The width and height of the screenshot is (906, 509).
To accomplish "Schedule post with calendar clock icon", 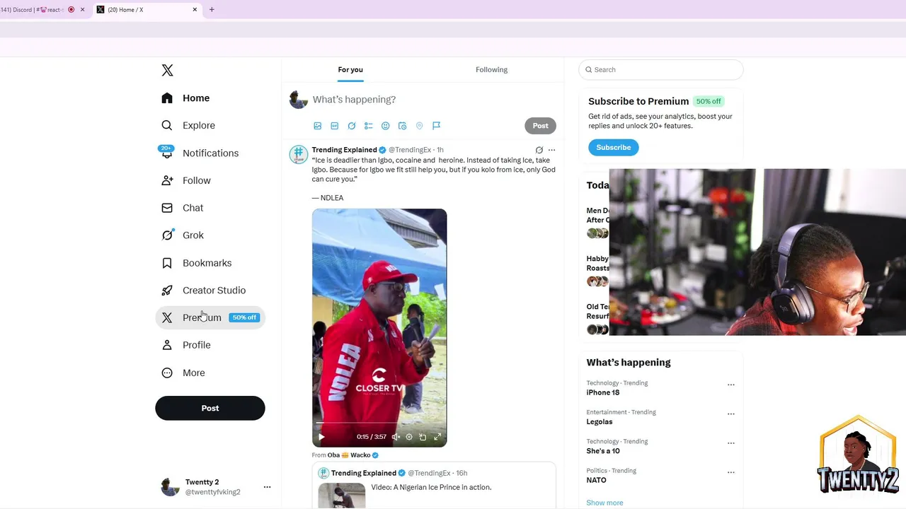I will point(403,126).
